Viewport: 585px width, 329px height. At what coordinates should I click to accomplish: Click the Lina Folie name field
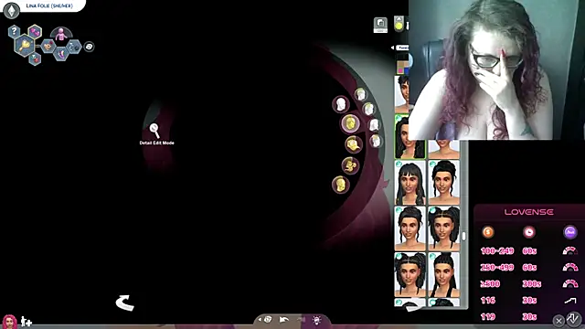(49, 6)
